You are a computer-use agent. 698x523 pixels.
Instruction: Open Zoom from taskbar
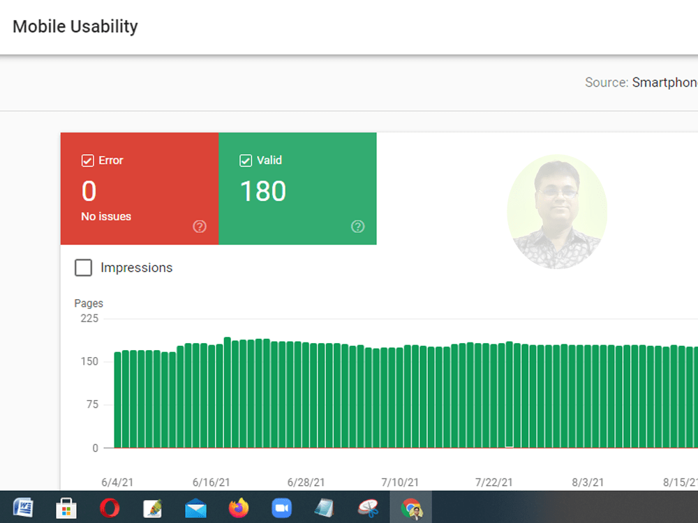pyautogui.click(x=282, y=508)
